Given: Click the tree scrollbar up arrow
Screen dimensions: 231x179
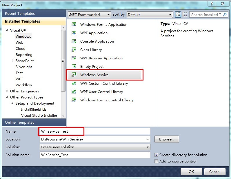Looking at the screenshot, I should [x=63, y=28].
